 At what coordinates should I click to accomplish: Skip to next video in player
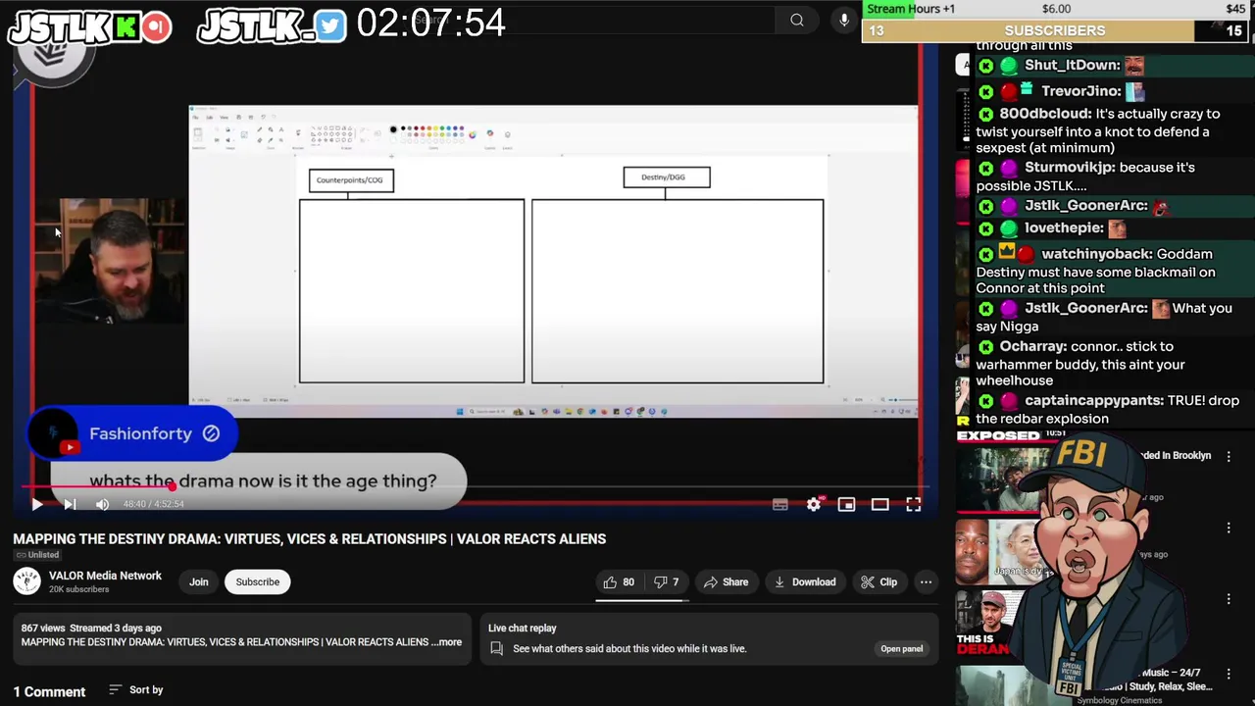(x=70, y=504)
